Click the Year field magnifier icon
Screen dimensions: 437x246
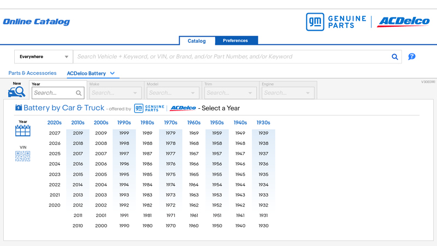pos(79,93)
